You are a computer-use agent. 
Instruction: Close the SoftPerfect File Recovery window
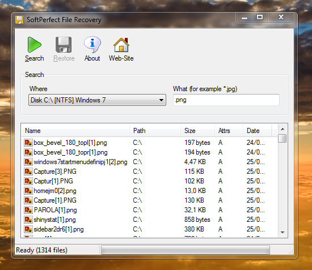click(x=281, y=18)
